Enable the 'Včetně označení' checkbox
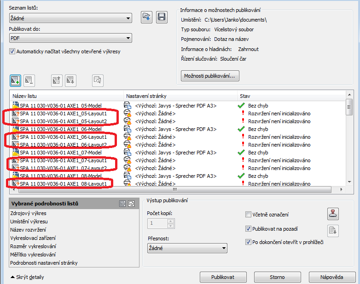 click(x=249, y=215)
